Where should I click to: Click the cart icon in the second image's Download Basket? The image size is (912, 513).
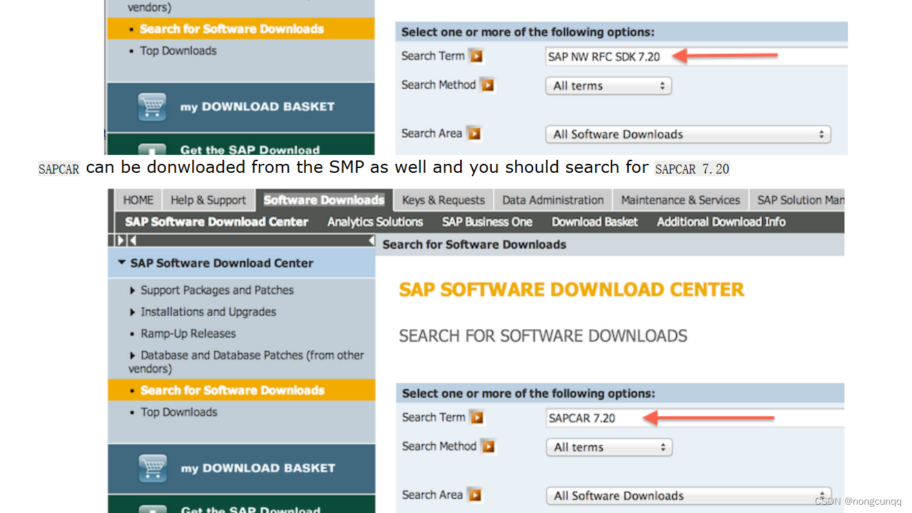(x=152, y=468)
